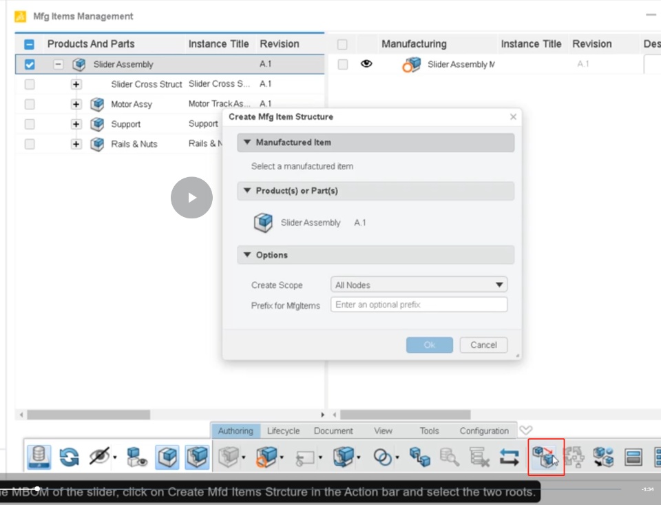Click the Cancel button in dialog
This screenshot has height=505, width=661.
[x=483, y=345]
